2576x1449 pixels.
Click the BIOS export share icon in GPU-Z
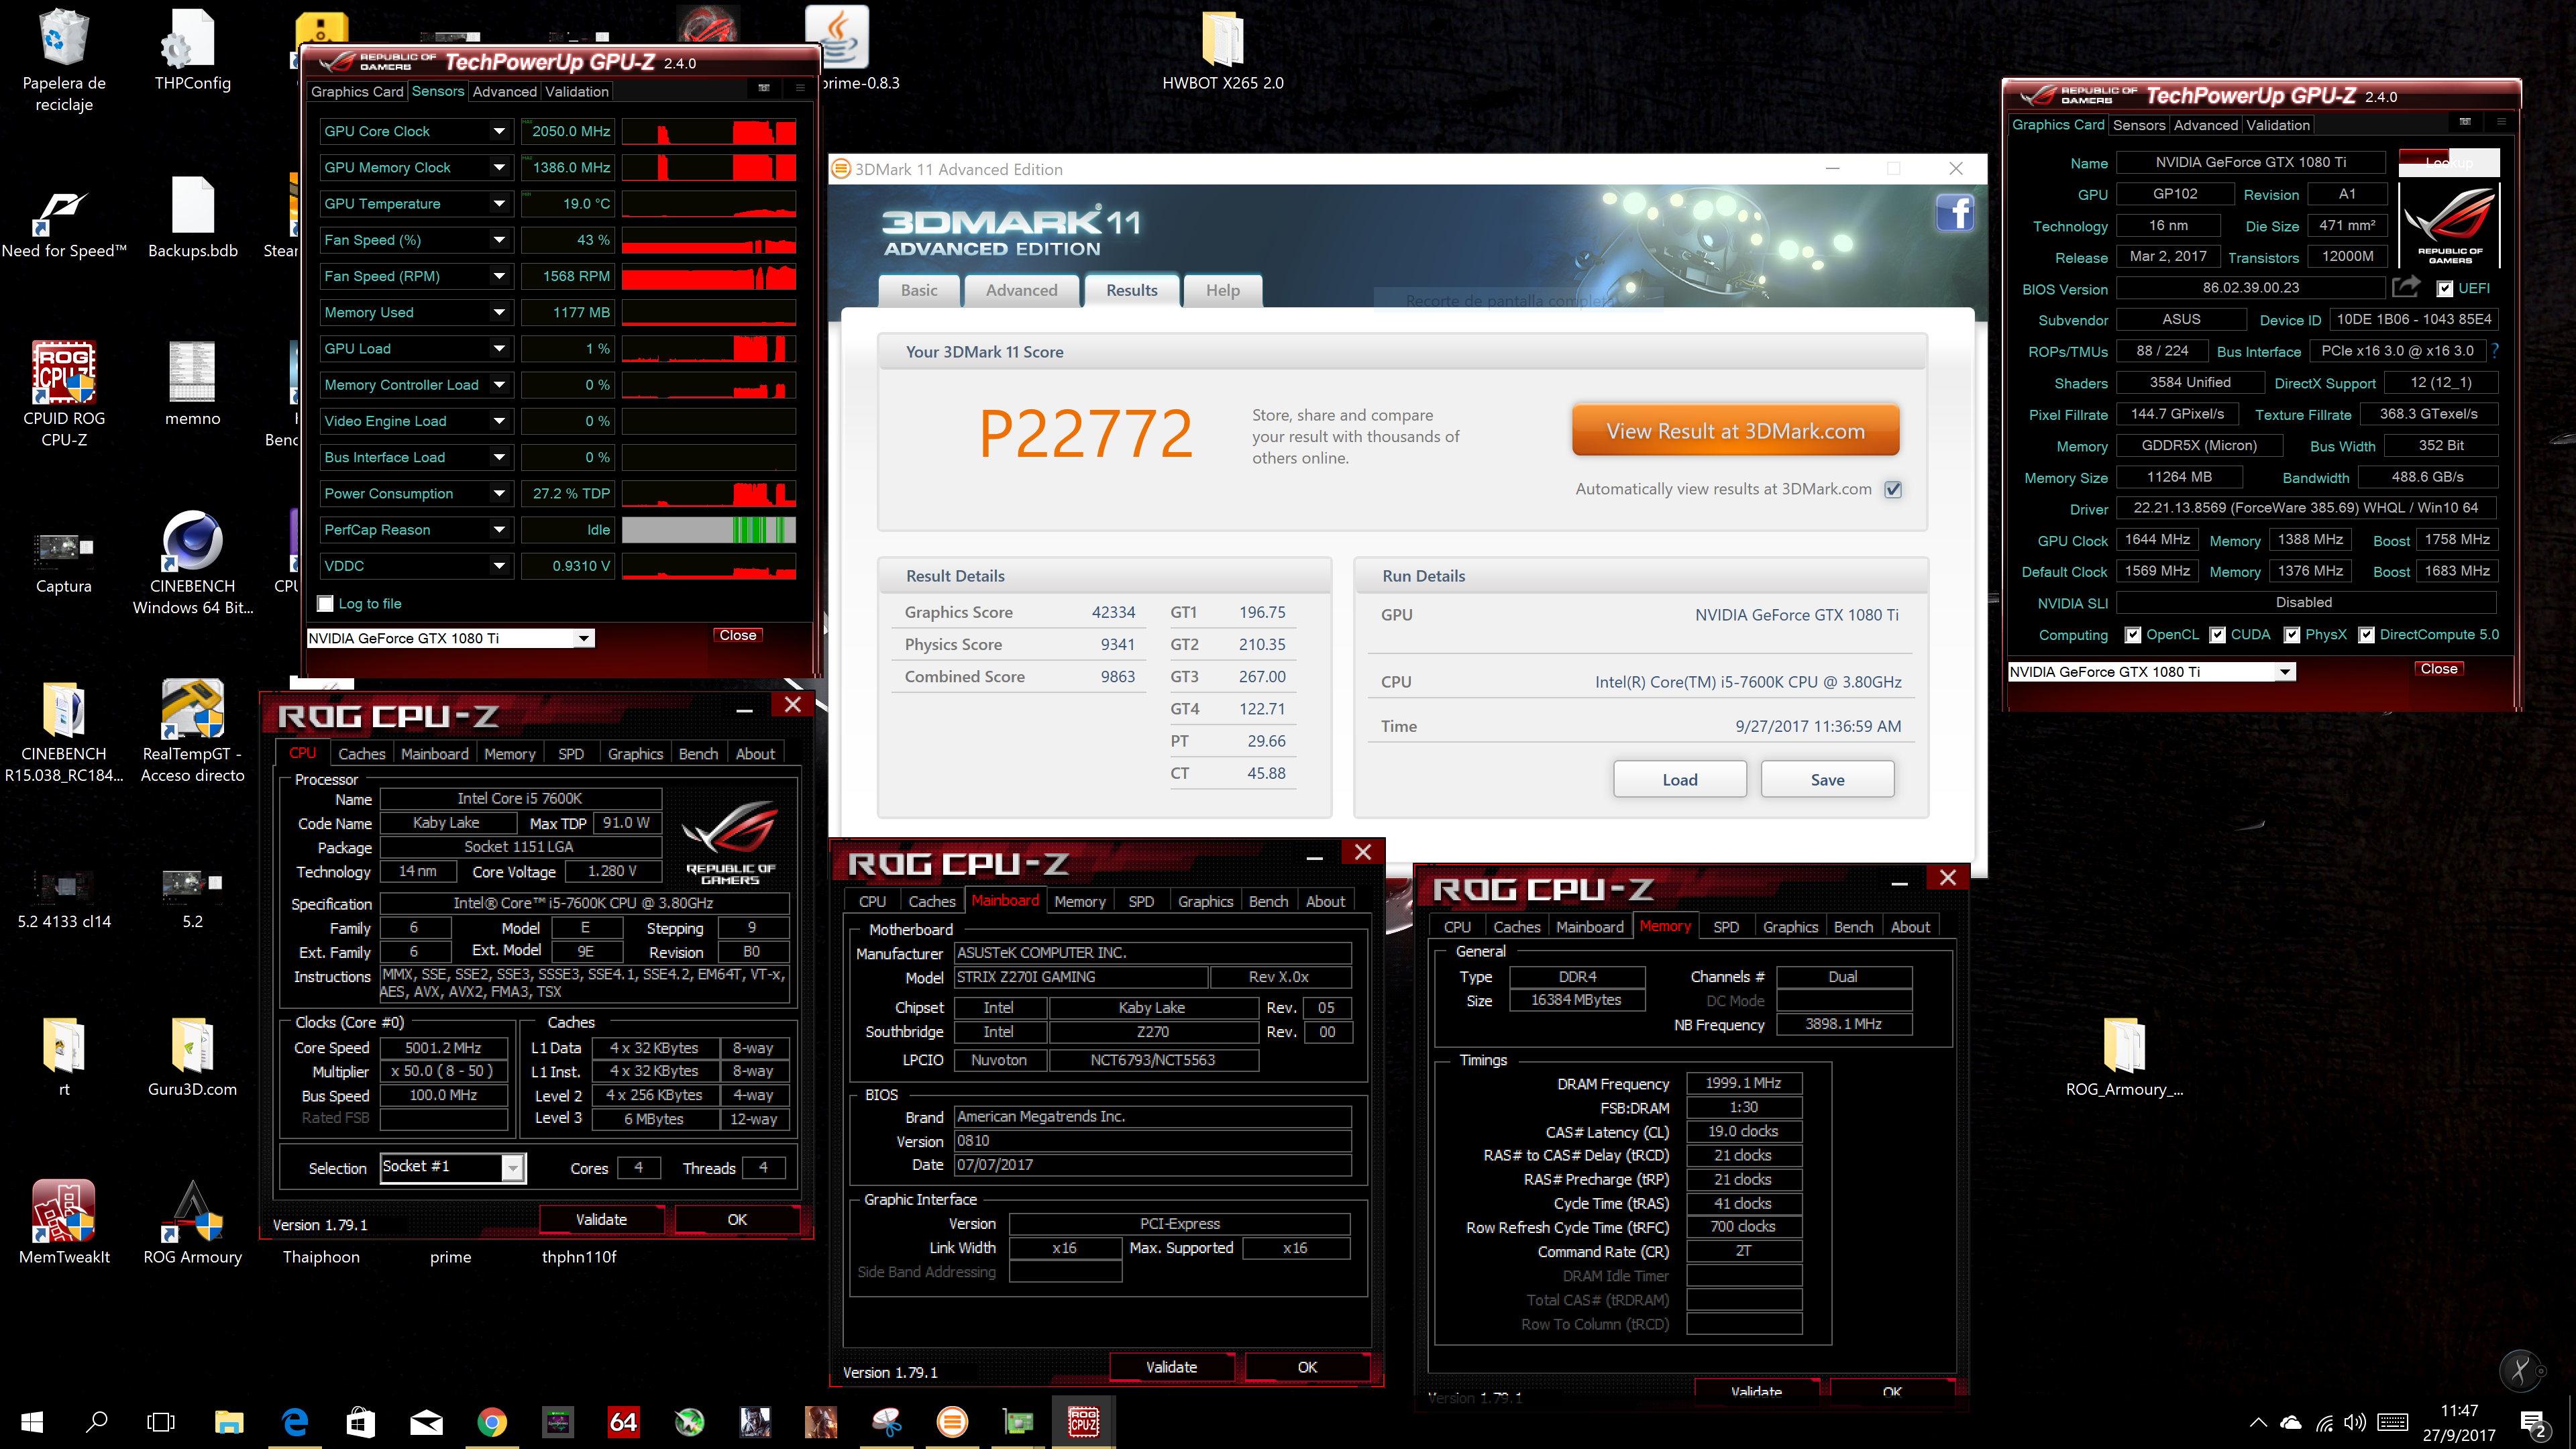(x=2405, y=287)
